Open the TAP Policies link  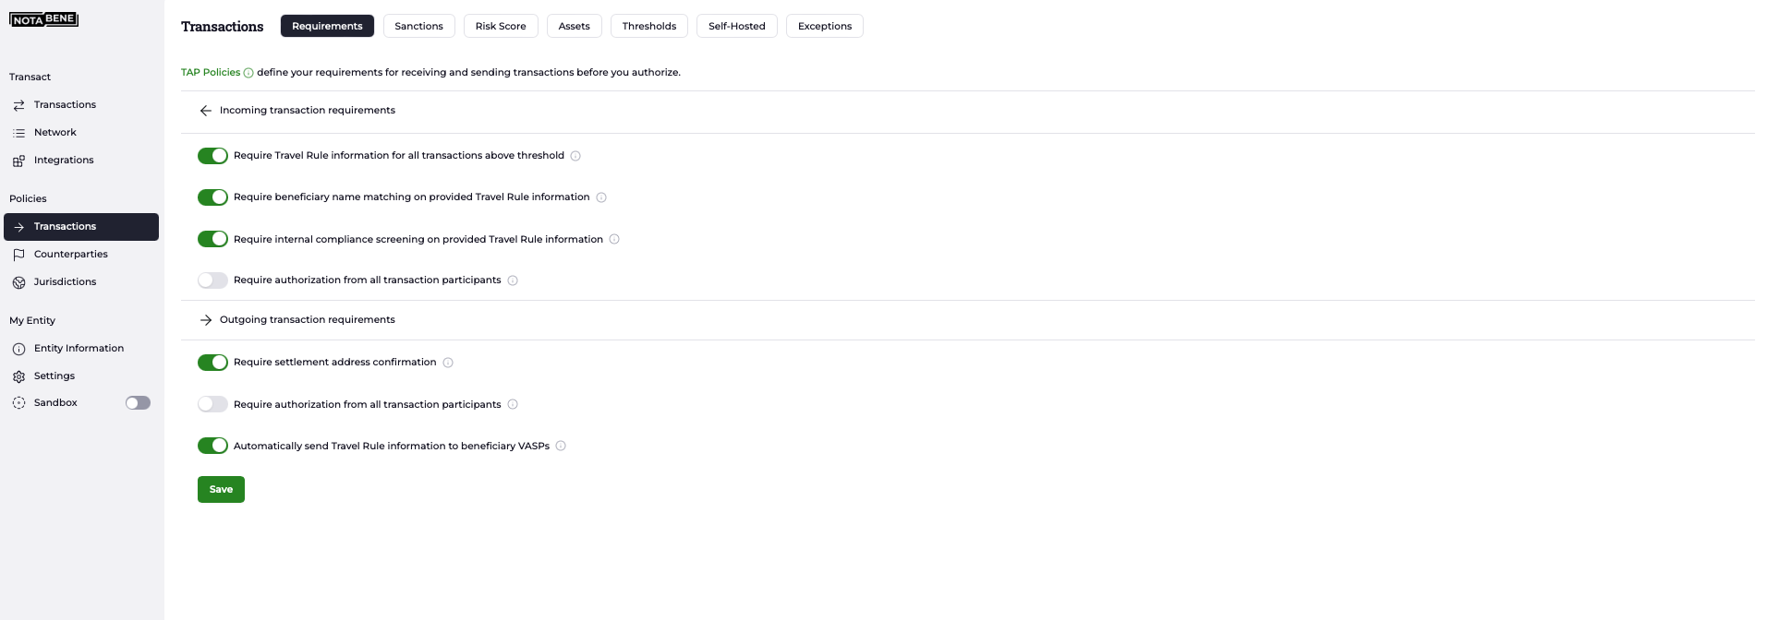click(x=211, y=72)
